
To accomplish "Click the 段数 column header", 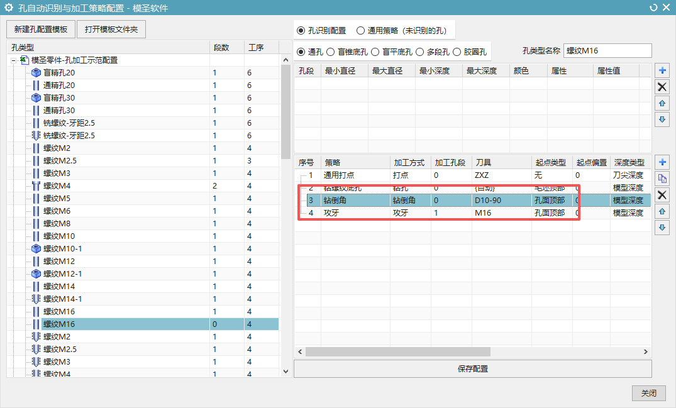I will coord(227,47).
